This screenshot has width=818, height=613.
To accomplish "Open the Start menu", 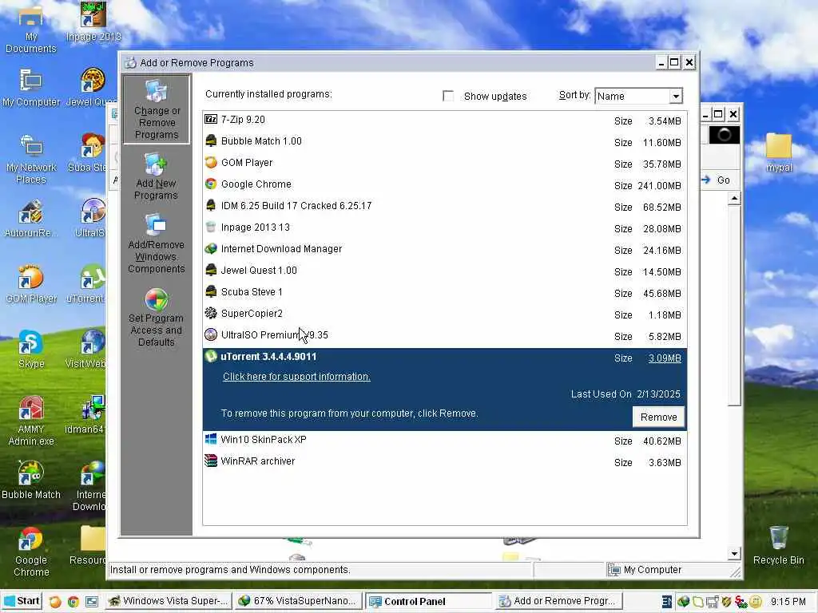I will click(22, 601).
